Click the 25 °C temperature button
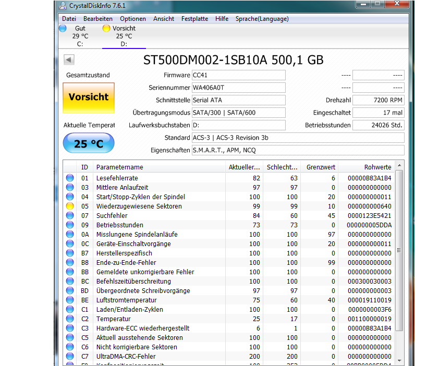The image size is (427, 366). pos(89,143)
